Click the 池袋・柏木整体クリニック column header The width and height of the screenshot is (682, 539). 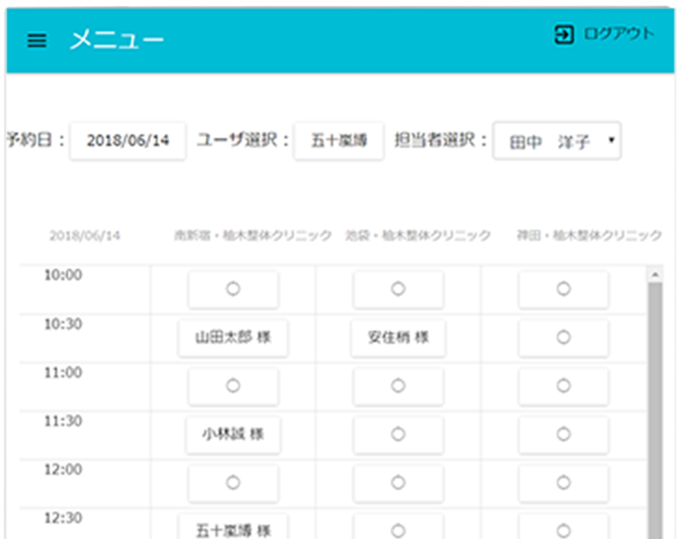(418, 235)
